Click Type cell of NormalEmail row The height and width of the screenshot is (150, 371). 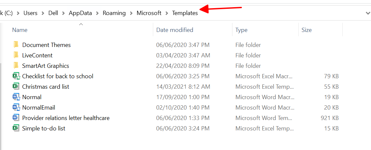point(265,107)
